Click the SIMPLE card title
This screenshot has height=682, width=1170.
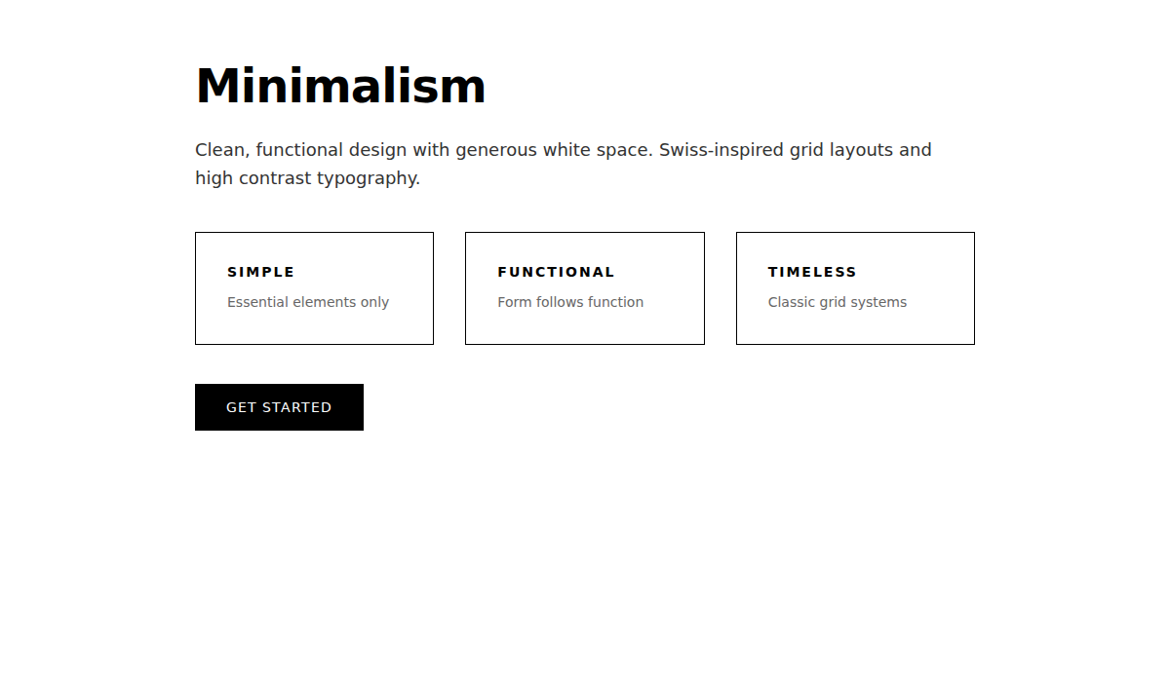[260, 272]
